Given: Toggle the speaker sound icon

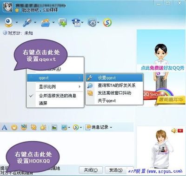Looking at the screenshot, I should pos(174,131).
